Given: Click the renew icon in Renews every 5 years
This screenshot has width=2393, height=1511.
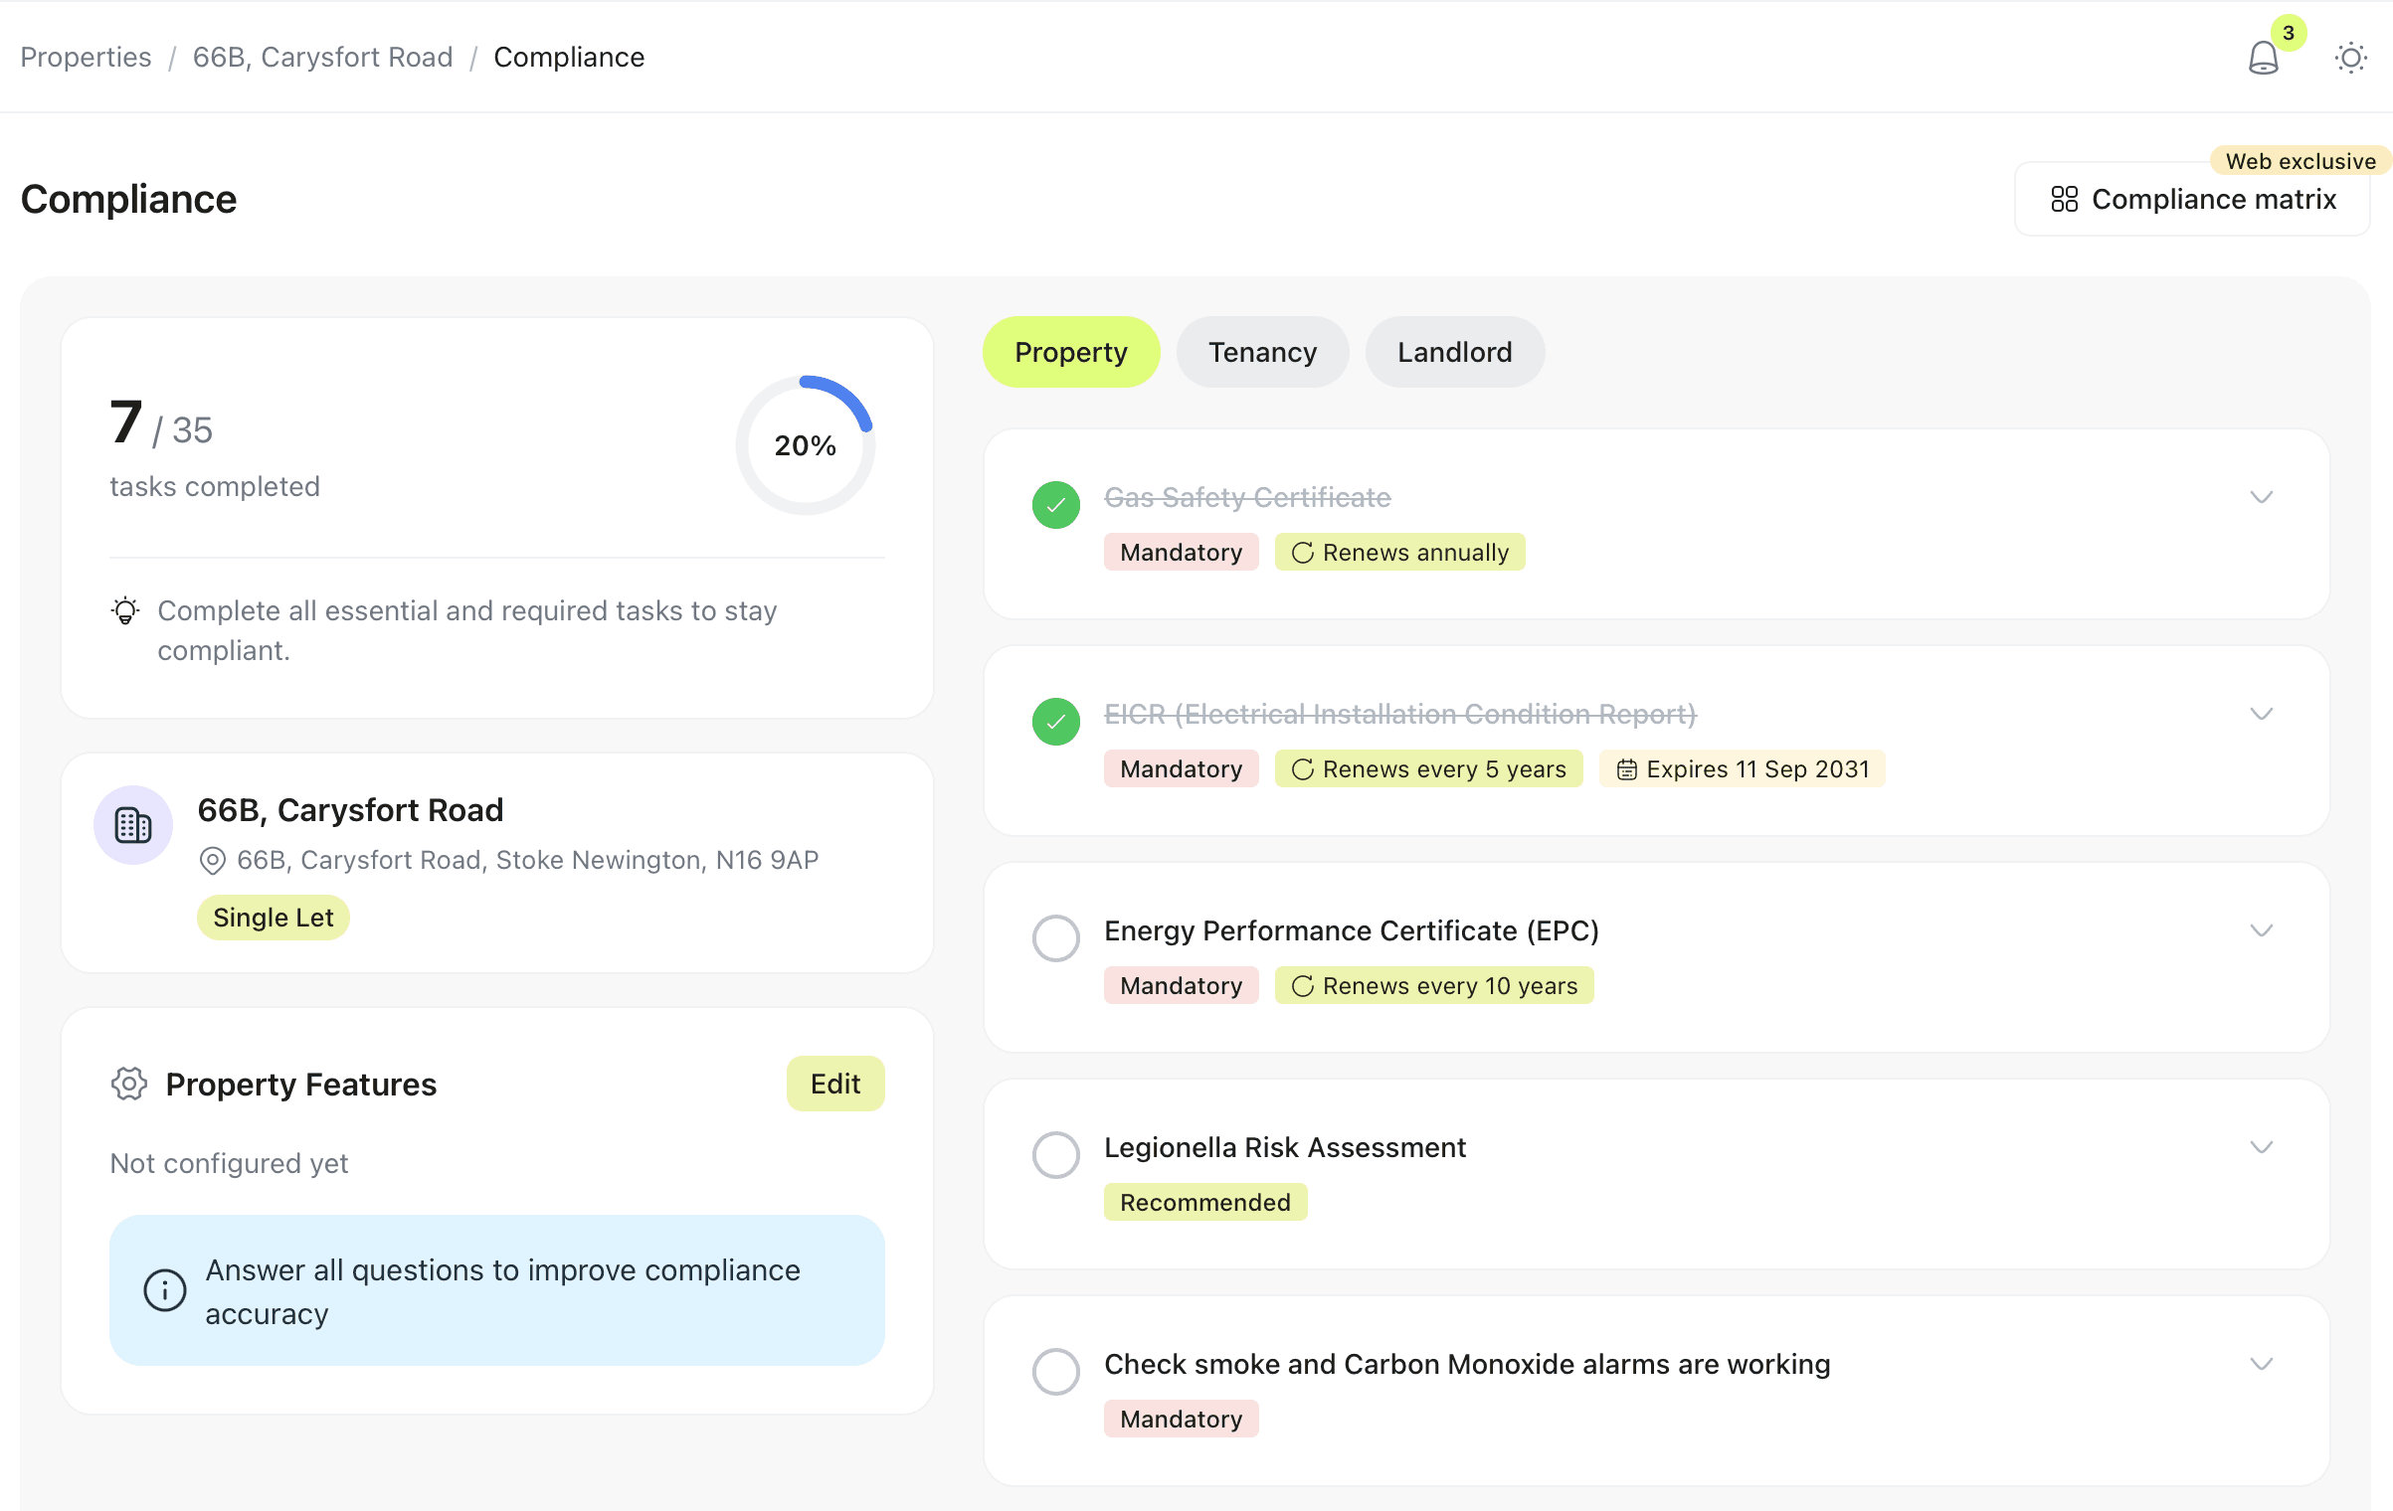Looking at the screenshot, I should [x=1302, y=769].
